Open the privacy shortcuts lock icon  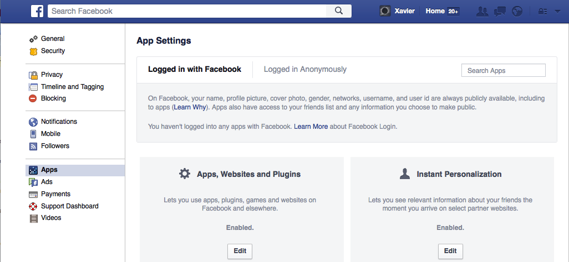543,11
